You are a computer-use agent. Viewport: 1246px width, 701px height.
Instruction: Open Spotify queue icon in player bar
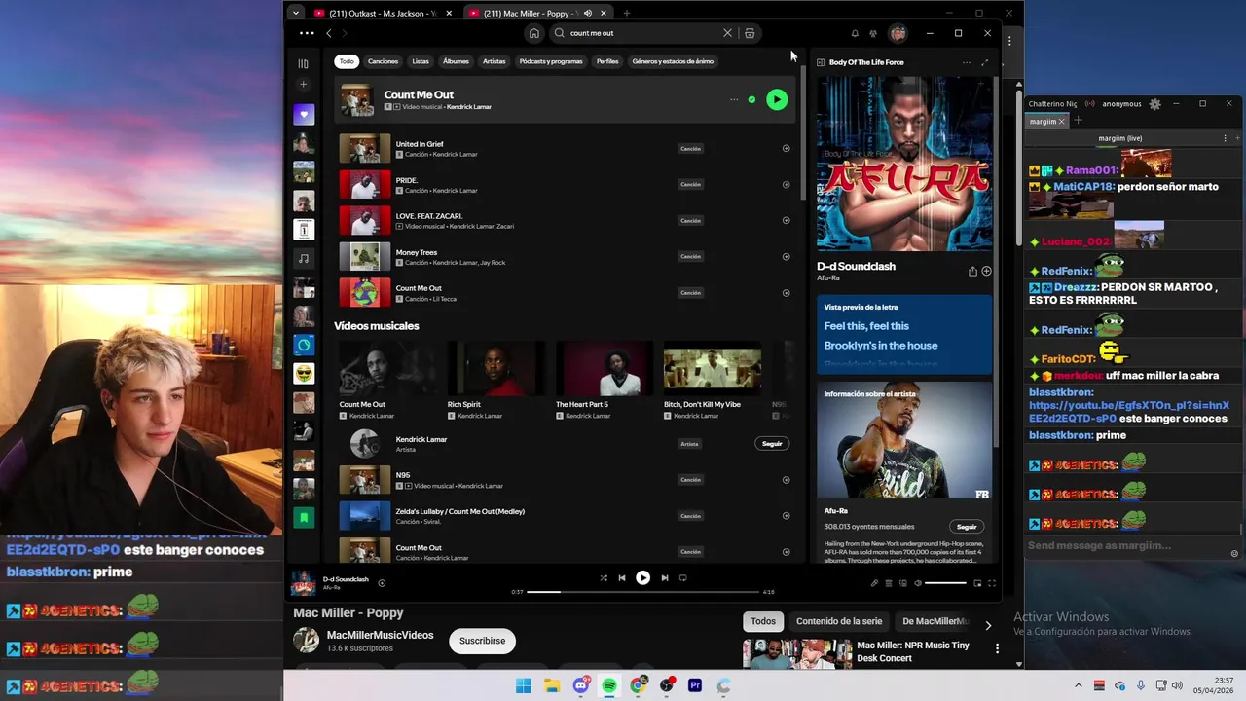tap(889, 583)
